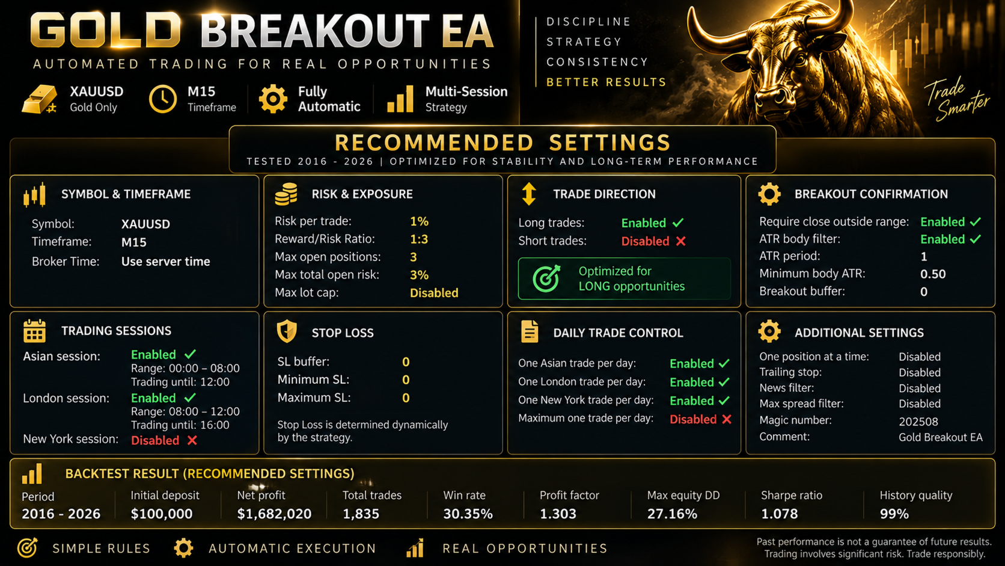Click the Daily Trade Control document icon
Viewport: 1005px width, 566px height.
coord(530,332)
